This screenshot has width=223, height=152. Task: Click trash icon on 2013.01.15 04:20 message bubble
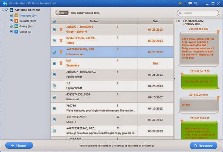(218, 32)
